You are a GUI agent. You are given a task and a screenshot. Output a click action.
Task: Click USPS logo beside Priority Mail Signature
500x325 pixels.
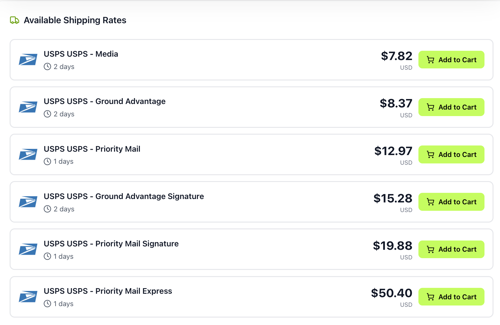[28, 249]
